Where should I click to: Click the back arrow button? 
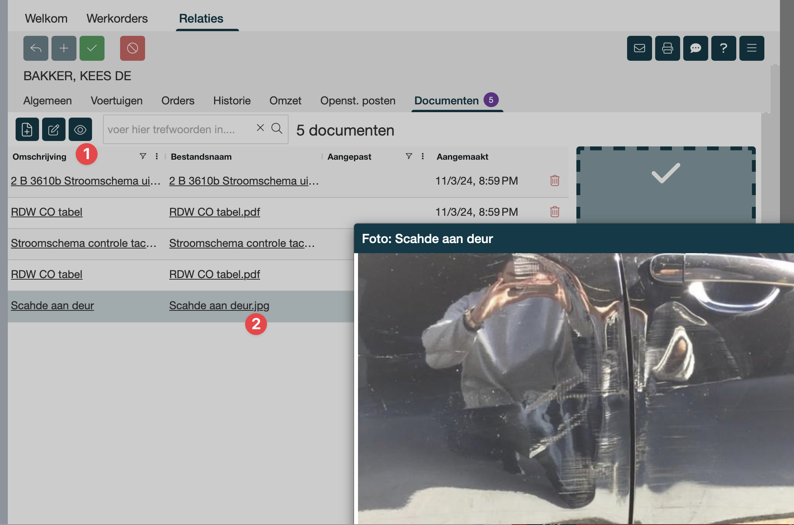[x=35, y=48]
